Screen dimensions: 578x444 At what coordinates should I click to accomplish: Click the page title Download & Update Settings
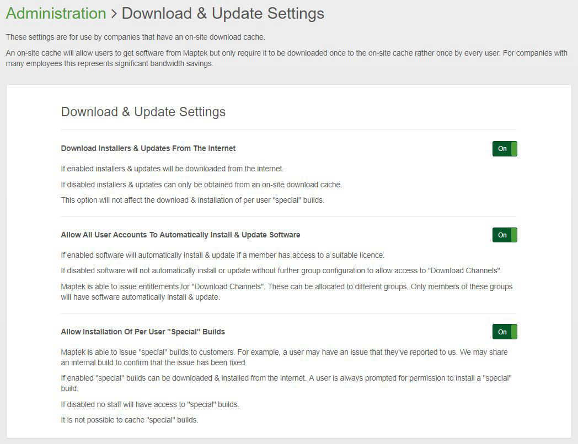(x=223, y=13)
